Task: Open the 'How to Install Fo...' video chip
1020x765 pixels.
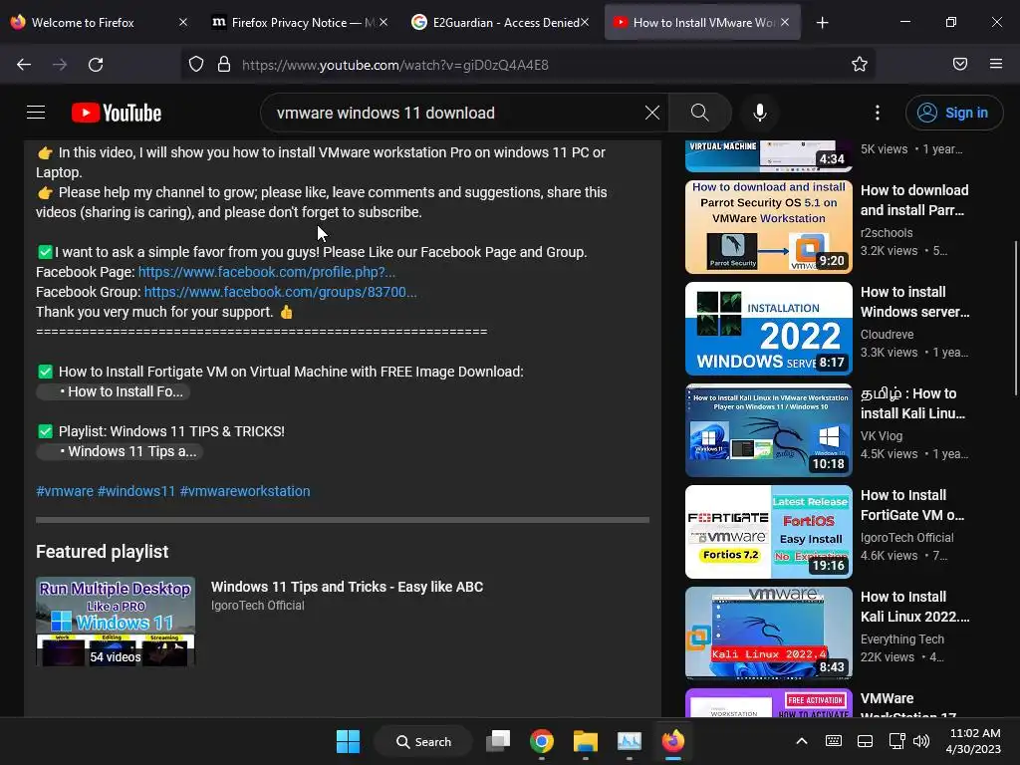Action: pyautogui.click(x=114, y=391)
